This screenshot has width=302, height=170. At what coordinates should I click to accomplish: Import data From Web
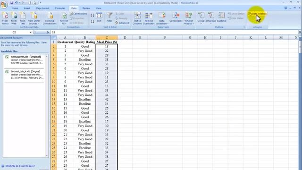(14, 18)
